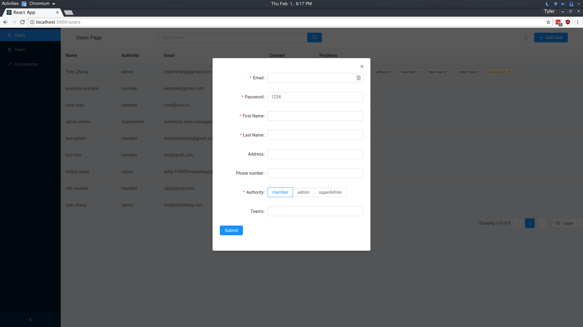Click the Add User button
Viewport: 583px width, 327px height.
click(551, 38)
